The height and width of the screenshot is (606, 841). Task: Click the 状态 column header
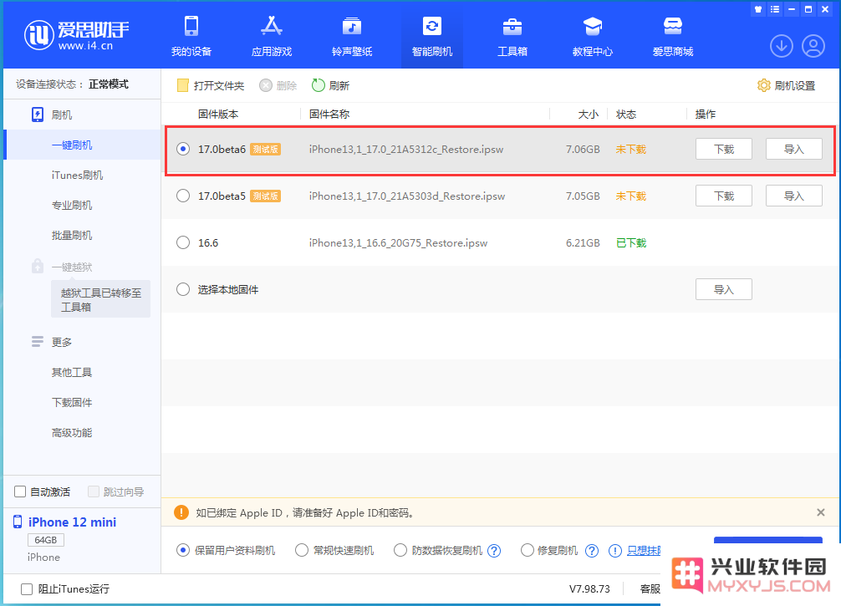click(x=626, y=114)
